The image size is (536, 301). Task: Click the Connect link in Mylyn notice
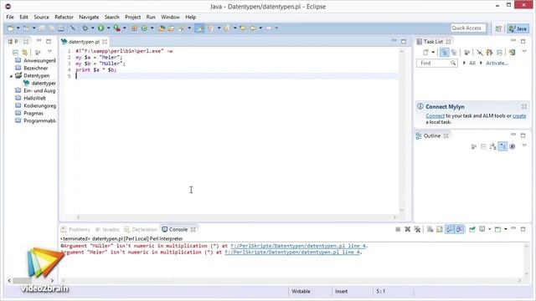point(435,116)
